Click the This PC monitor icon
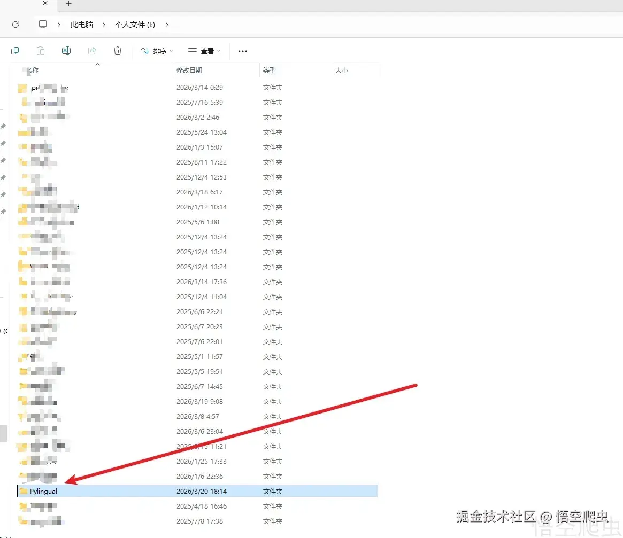This screenshot has height=538, width=623. (x=42, y=25)
